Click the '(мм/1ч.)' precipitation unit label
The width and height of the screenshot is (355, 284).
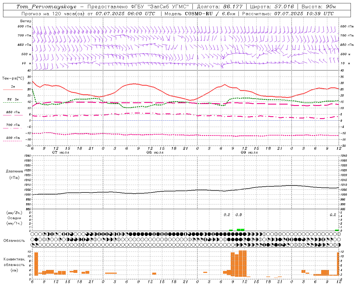tap(14, 223)
